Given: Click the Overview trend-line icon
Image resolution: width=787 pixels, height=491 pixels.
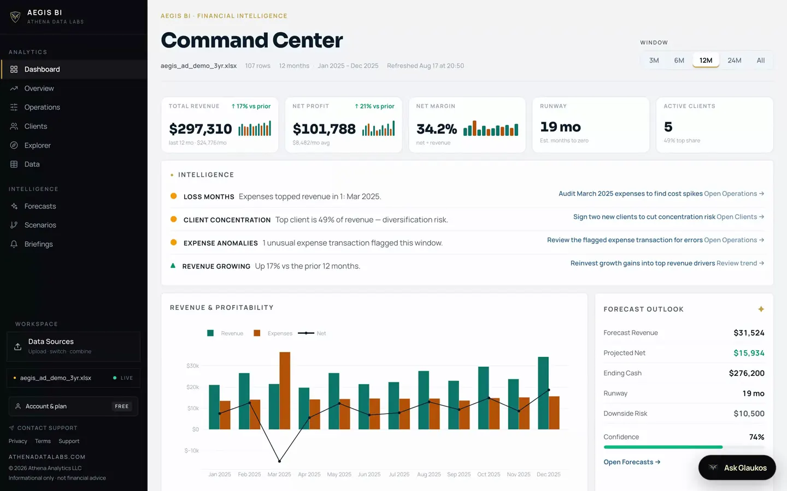Looking at the screenshot, I should 14,88.
